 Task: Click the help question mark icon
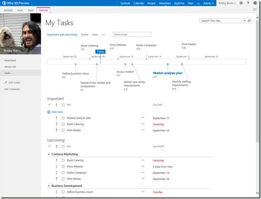(x=248, y=3)
